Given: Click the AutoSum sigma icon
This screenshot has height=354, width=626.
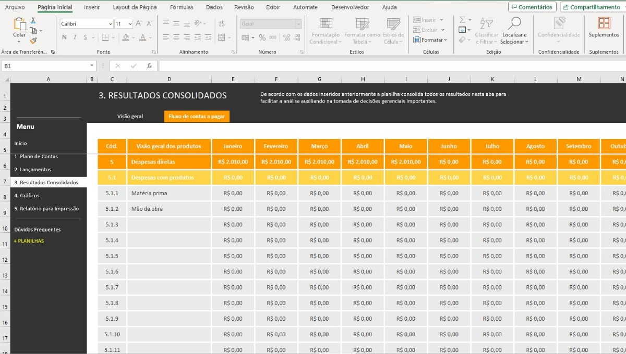Looking at the screenshot, I should 462,20.
